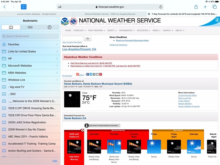Open the High Wind Warning hazard link
Screen dimensions: 220x165
tap(91, 63)
